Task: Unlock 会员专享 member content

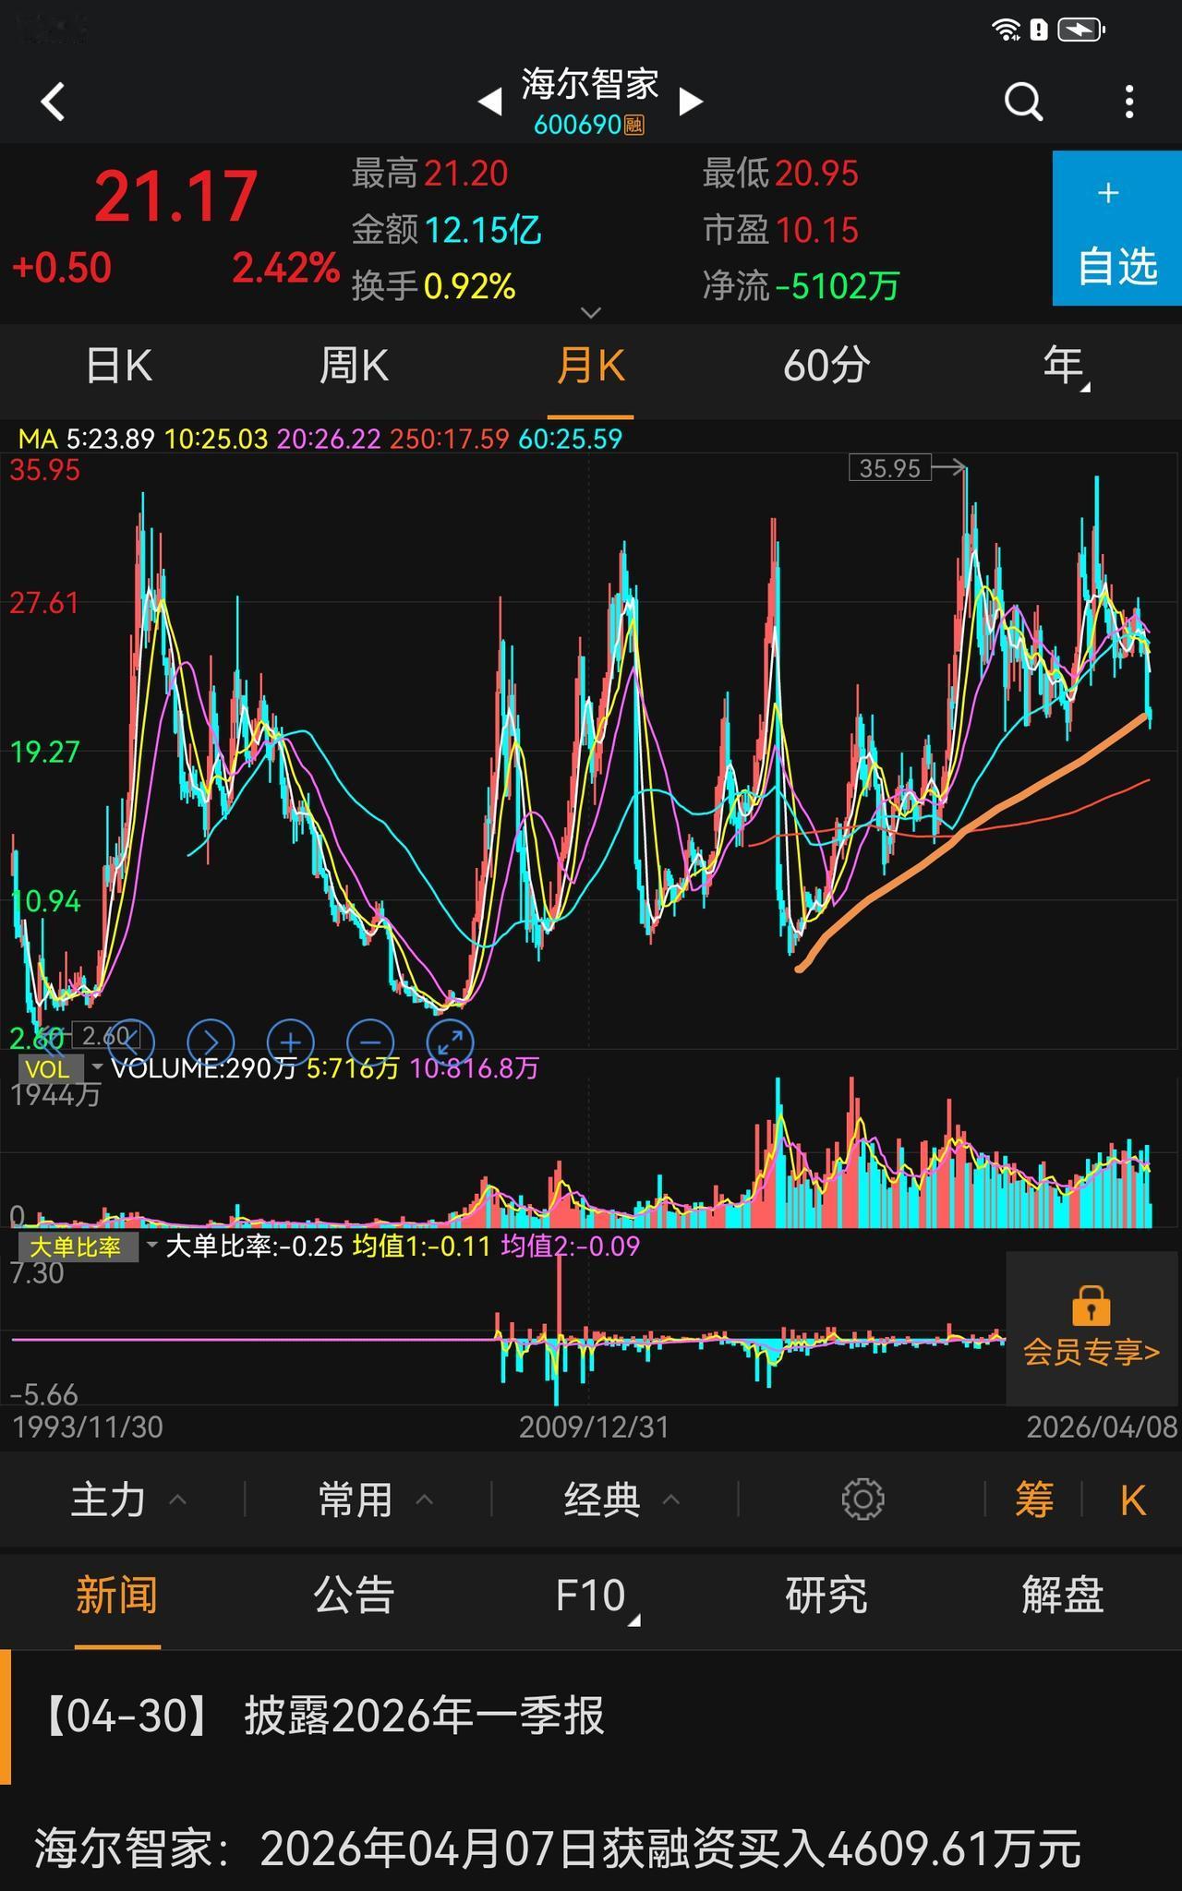Action: [x=1092, y=1328]
